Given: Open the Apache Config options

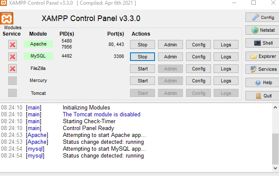Looking at the screenshot, I should click(x=198, y=45).
